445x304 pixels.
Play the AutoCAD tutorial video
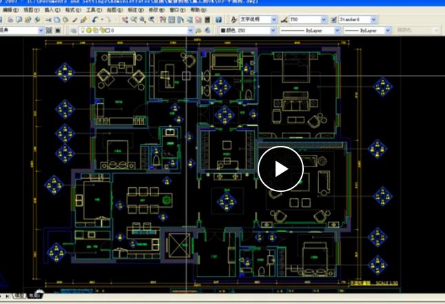pyautogui.click(x=280, y=169)
